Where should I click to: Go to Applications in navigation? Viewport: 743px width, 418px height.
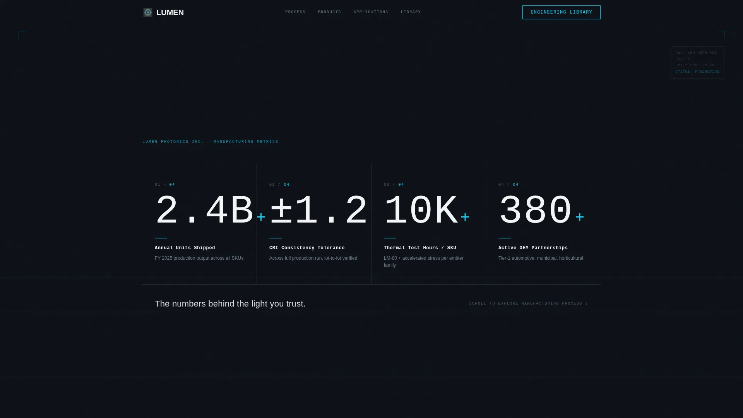371,12
